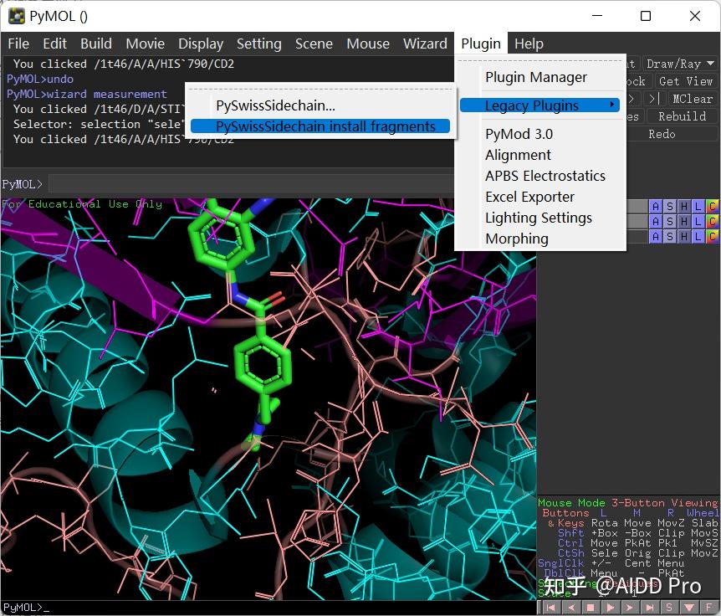
Task: Jump to last frame of movie
Action: pyautogui.click(x=649, y=608)
